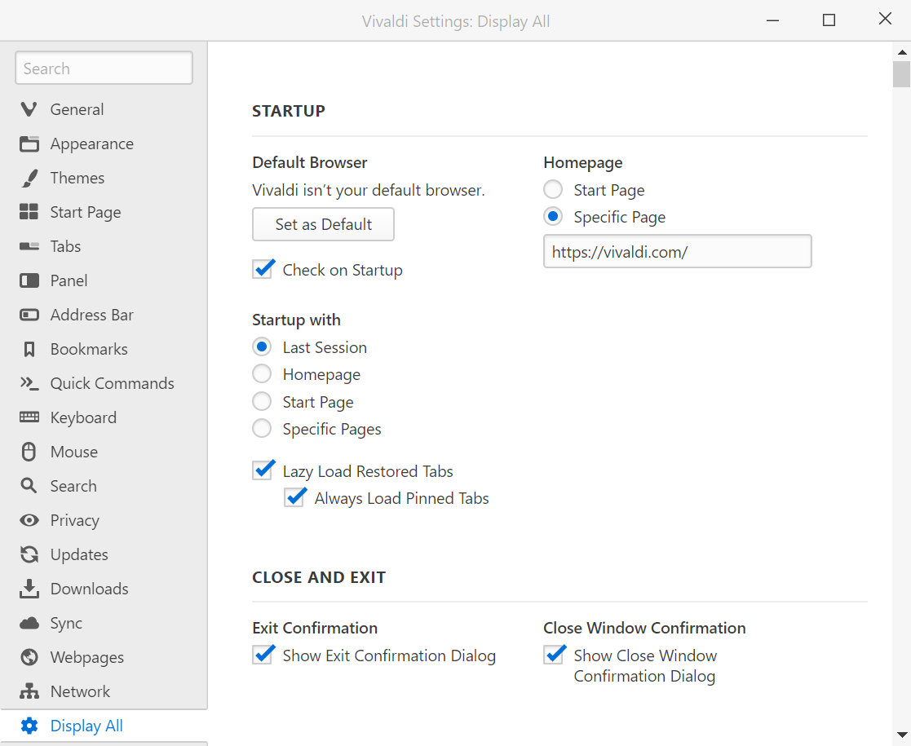Toggle Show Close Window Confirmation Dialog
The width and height of the screenshot is (911, 746).
(x=555, y=654)
